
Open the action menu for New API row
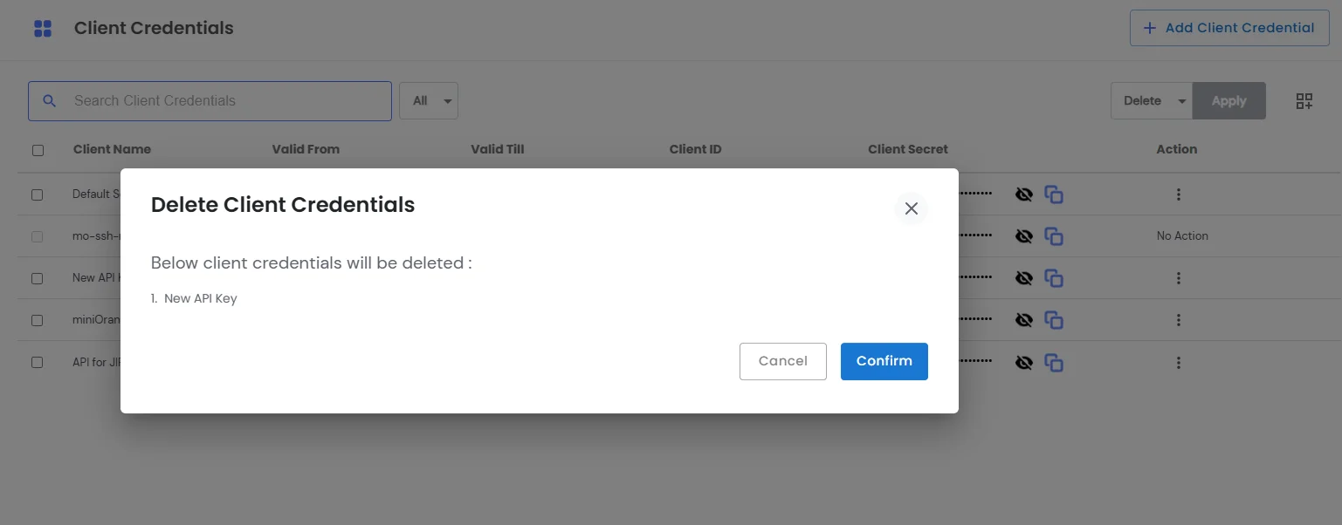coord(1179,277)
